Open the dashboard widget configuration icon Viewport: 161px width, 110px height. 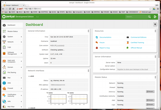tap(155, 24)
